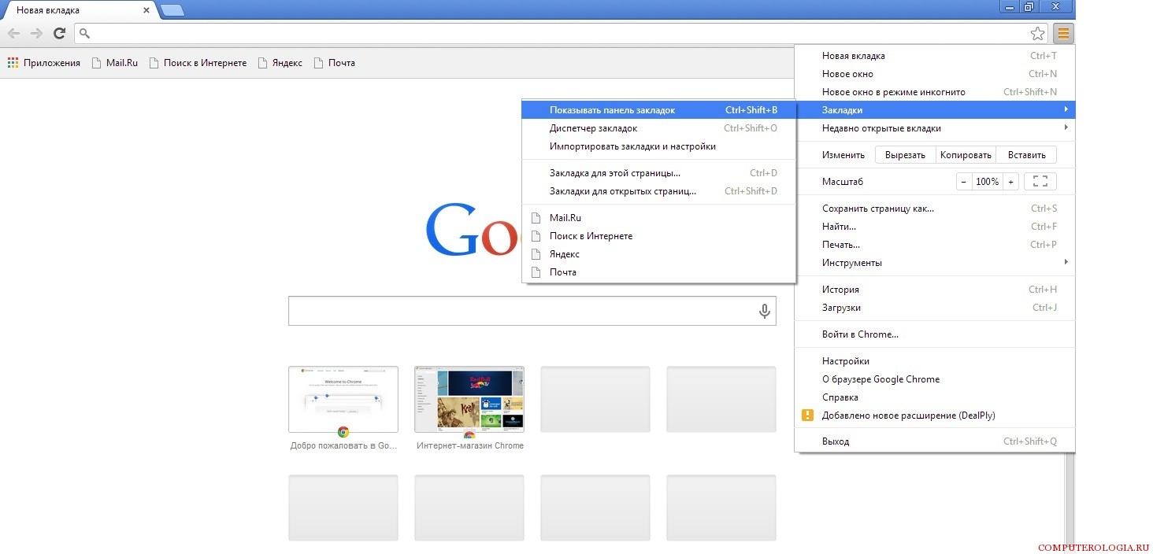Click the yellow warning icon for DealPly extension
The image size is (1153, 554).
coord(807,415)
